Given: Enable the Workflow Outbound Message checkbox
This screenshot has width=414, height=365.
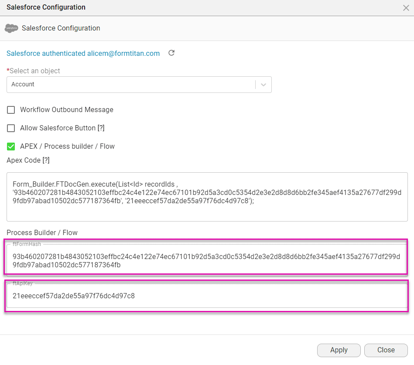Looking at the screenshot, I should pyautogui.click(x=11, y=110).
